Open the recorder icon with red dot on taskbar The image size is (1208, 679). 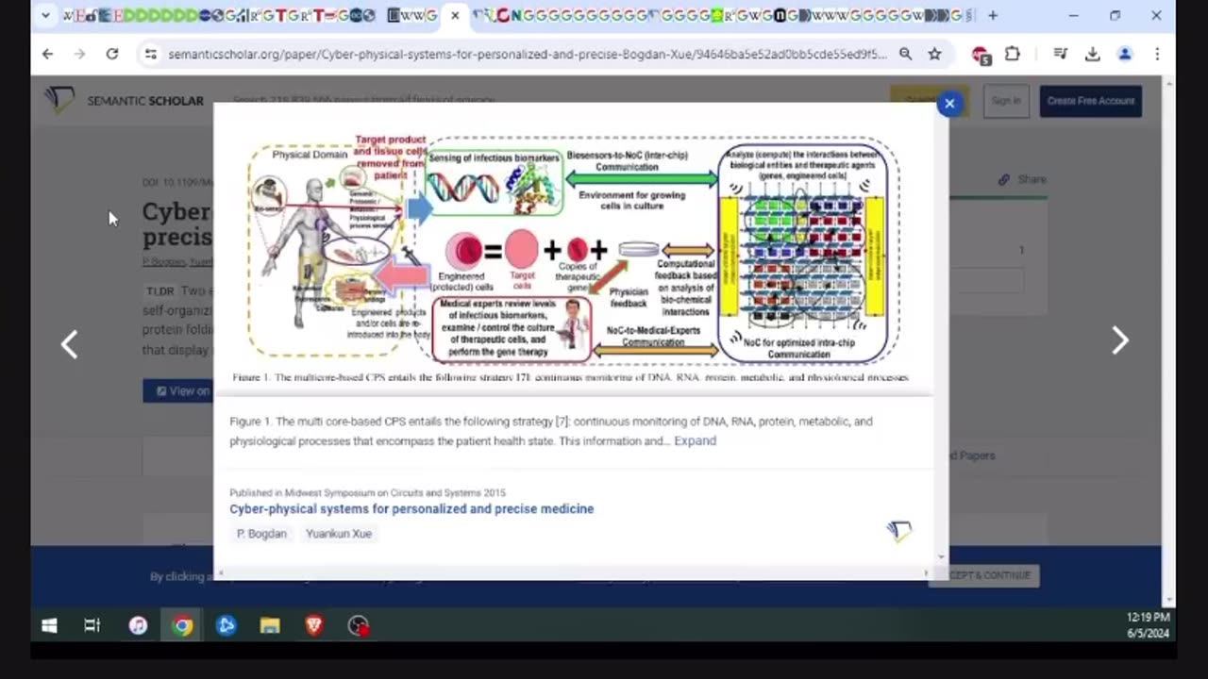tap(359, 625)
